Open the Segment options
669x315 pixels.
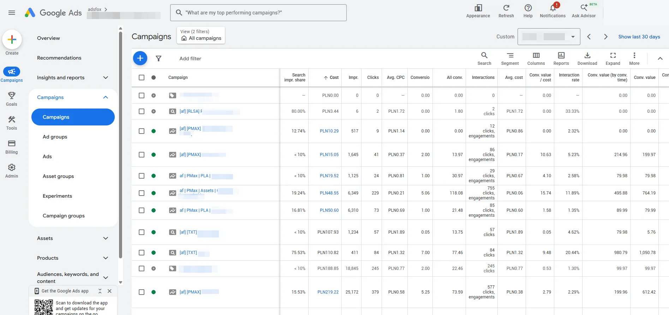(510, 58)
